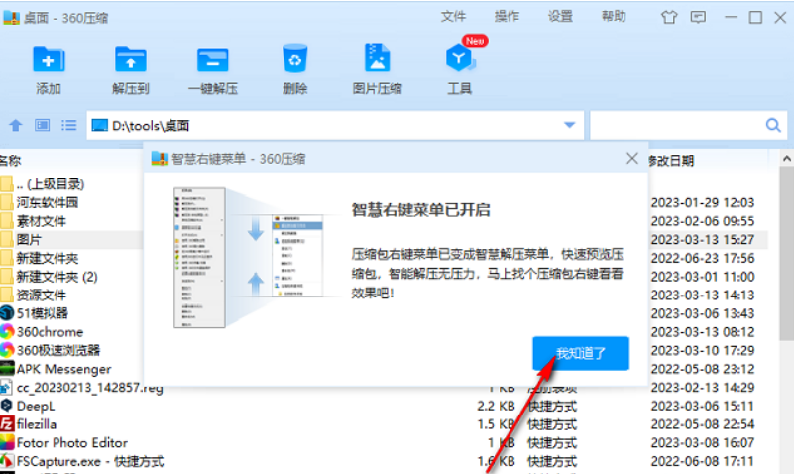Select the APK Messenger icon in list
The image size is (794, 474).
click(7, 369)
